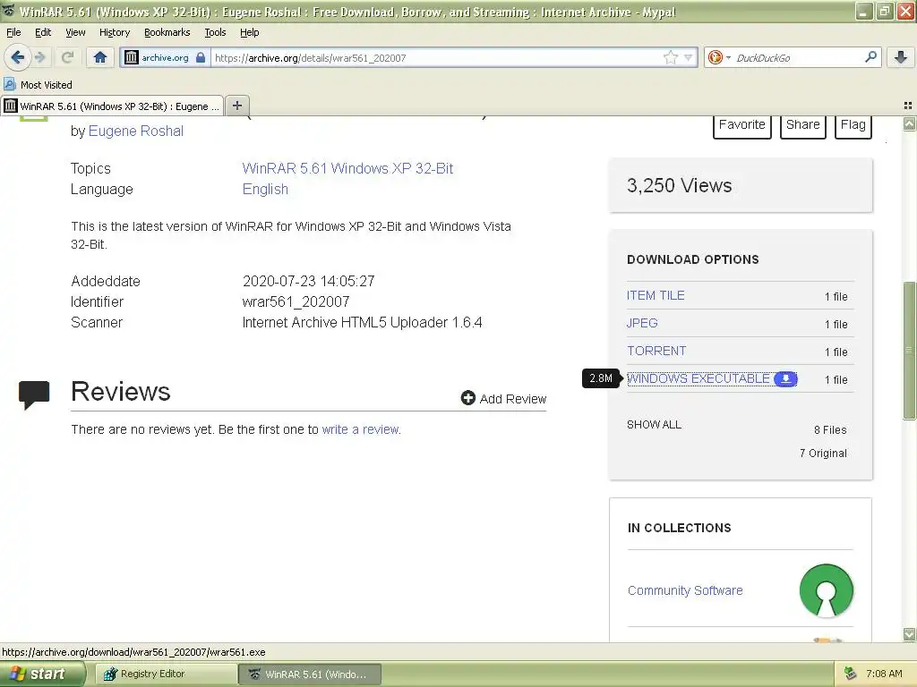This screenshot has width=917, height=687.
Task: Go back with the browser back arrow
Action: pyautogui.click(x=18, y=57)
